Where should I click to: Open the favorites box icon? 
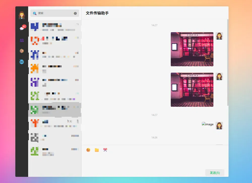[x=22, y=51]
